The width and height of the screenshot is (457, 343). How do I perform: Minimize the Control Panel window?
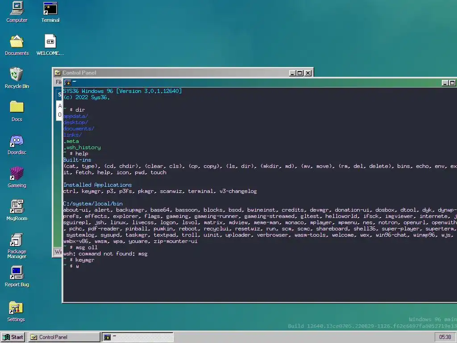pyautogui.click(x=292, y=73)
